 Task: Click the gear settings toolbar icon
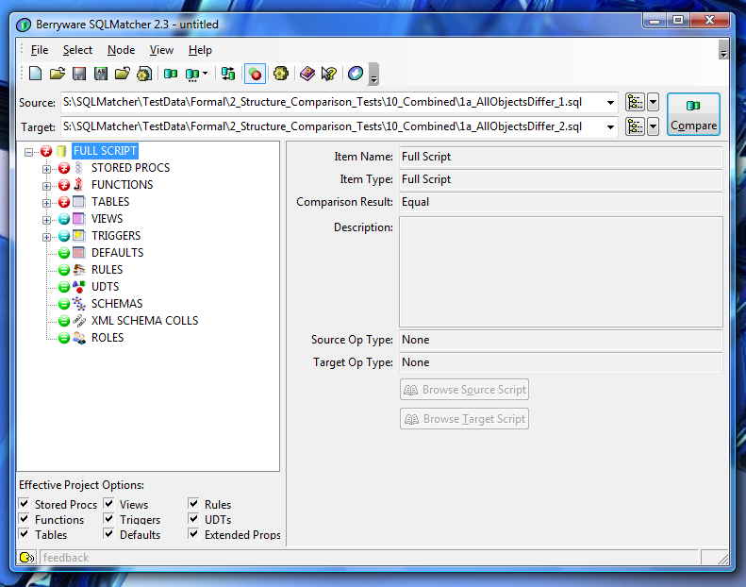[281, 74]
